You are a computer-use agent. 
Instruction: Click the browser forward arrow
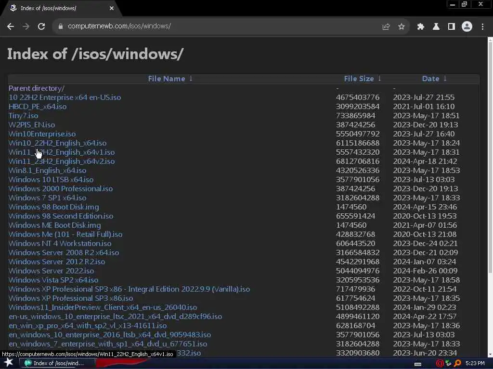[26, 27]
